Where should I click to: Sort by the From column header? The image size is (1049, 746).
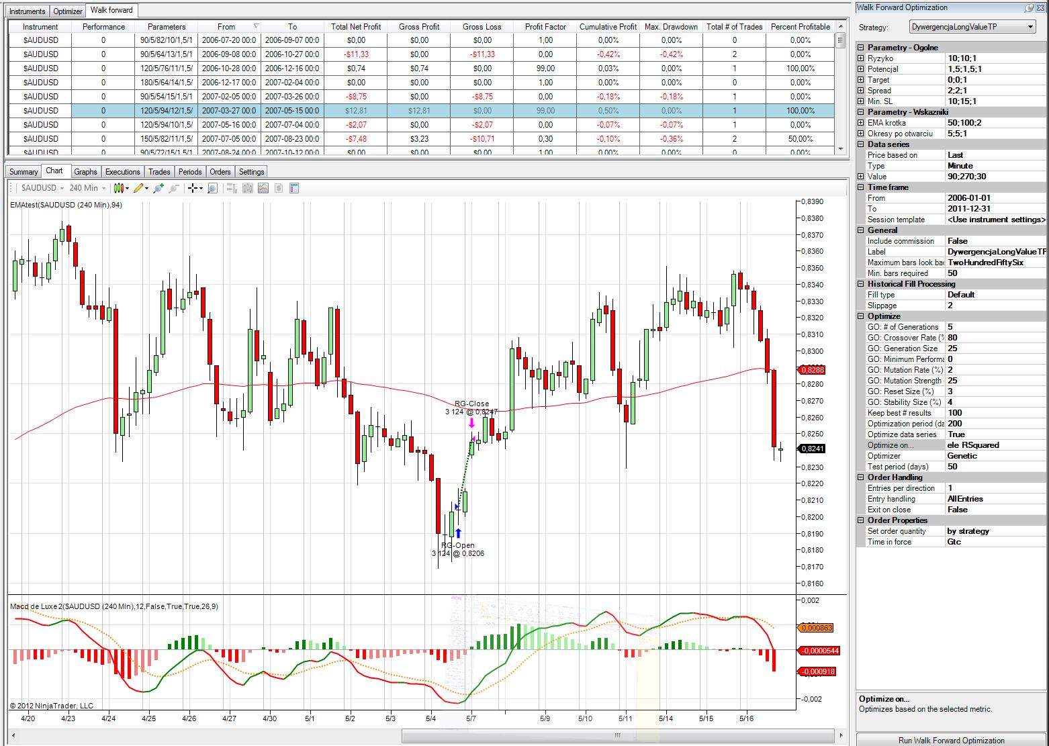(x=229, y=27)
